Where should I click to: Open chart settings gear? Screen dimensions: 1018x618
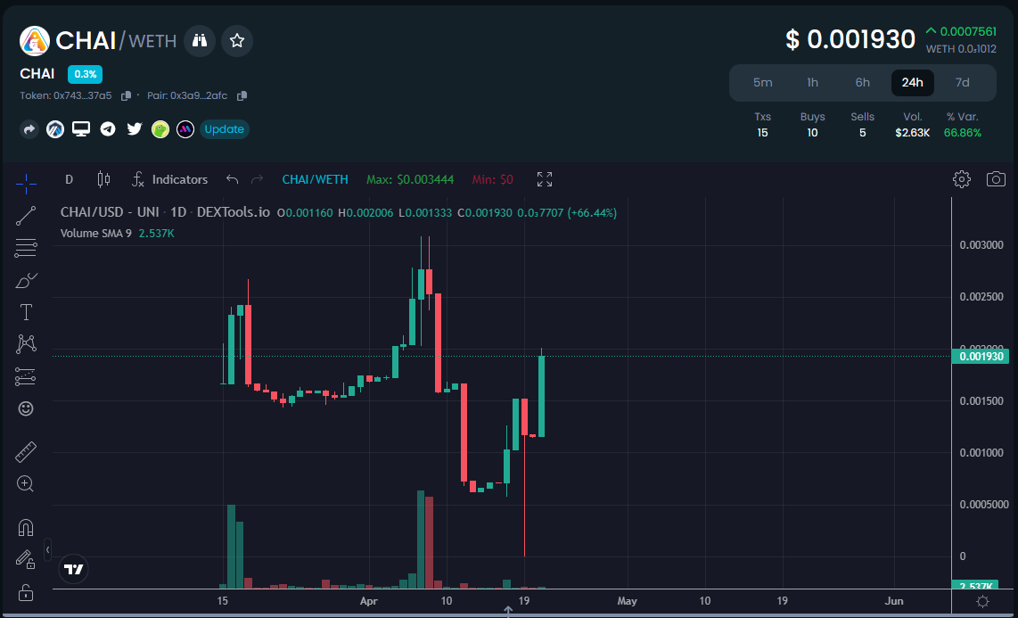[x=962, y=179]
